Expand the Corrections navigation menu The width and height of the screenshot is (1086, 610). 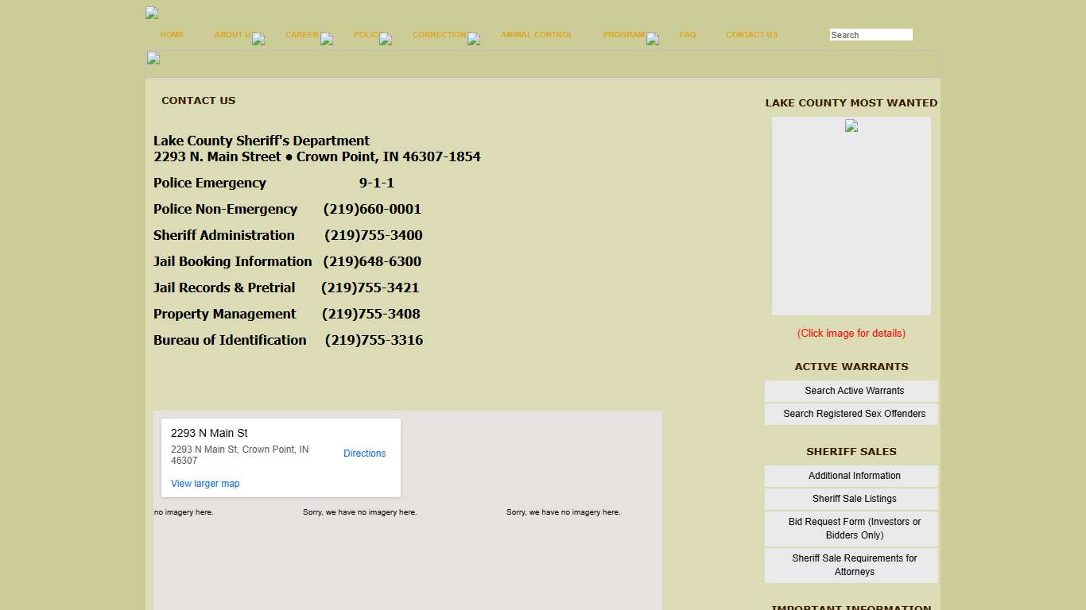pos(474,39)
